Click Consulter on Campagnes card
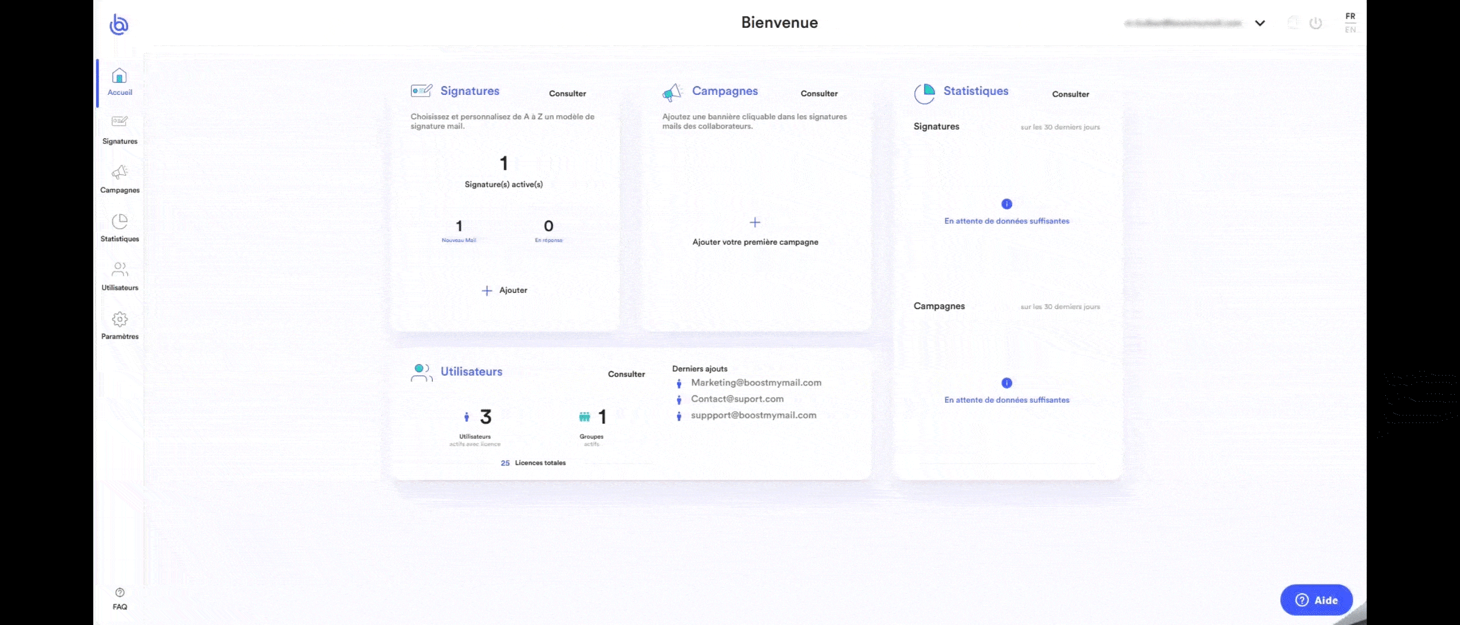 tap(819, 93)
